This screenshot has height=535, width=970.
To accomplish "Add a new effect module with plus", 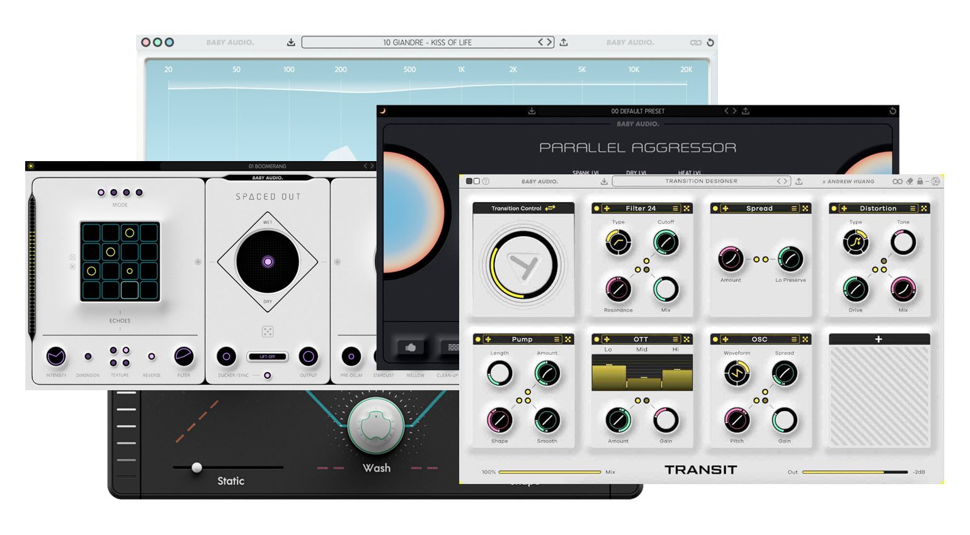I will pos(879,339).
